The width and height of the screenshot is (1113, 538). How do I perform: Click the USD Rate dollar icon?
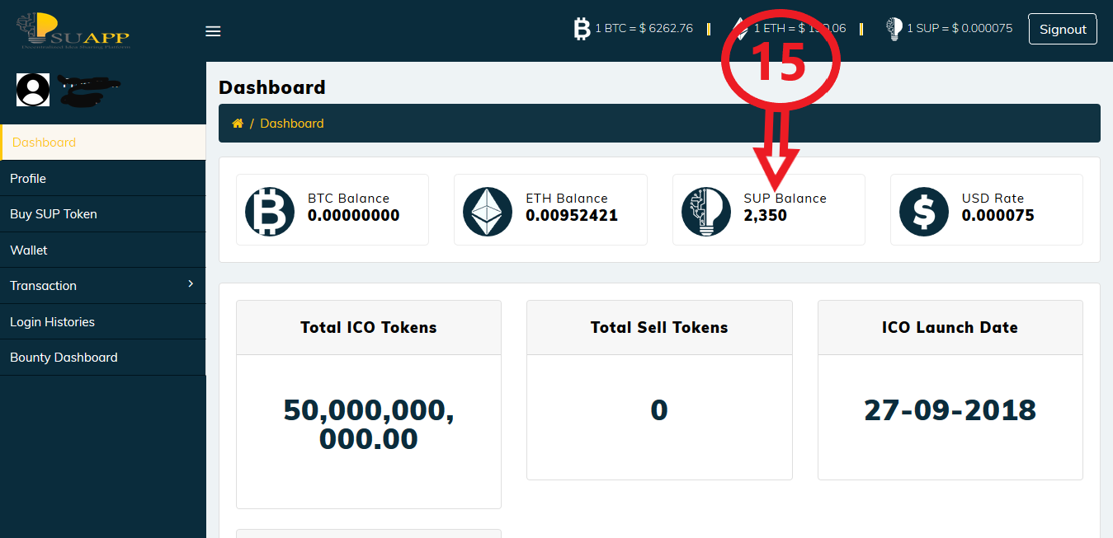tap(923, 212)
